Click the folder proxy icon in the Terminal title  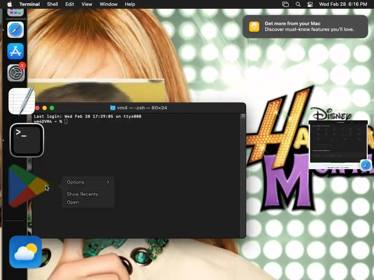(x=112, y=108)
